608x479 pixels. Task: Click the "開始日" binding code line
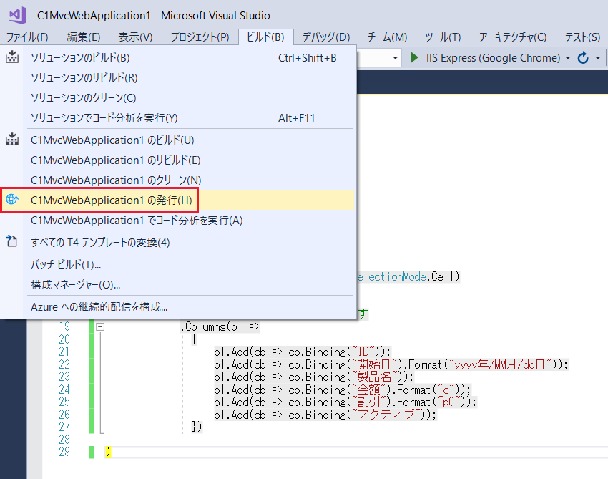[391, 364]
